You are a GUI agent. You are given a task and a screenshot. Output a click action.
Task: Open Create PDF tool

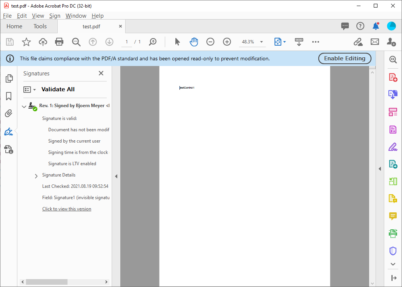point(393,77)
